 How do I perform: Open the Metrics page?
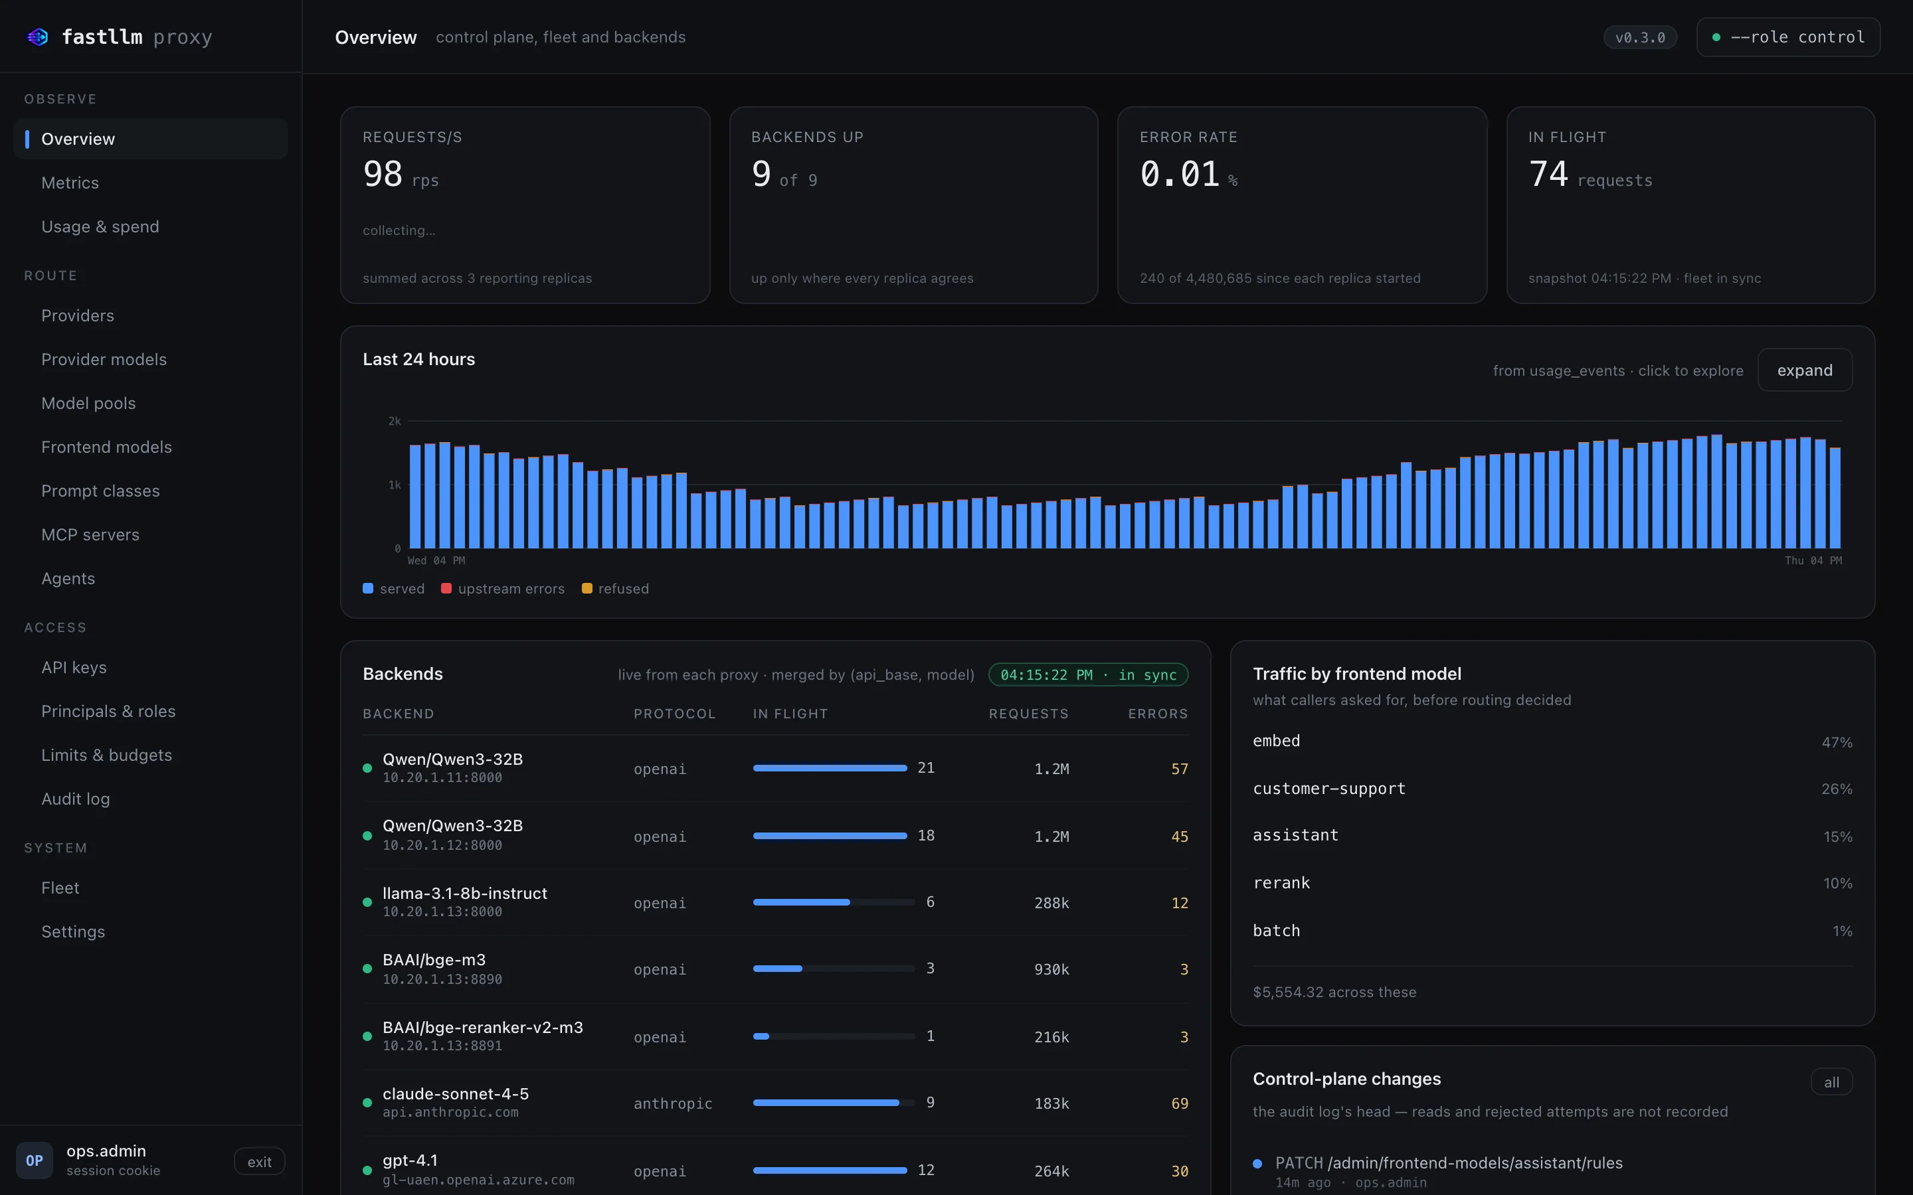[150, 183]
